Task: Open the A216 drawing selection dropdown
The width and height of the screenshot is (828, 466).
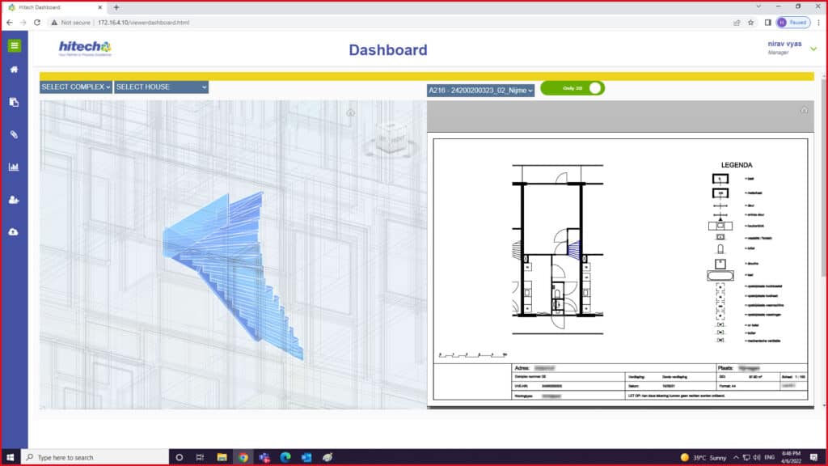Action: click(x=480, y=91)
